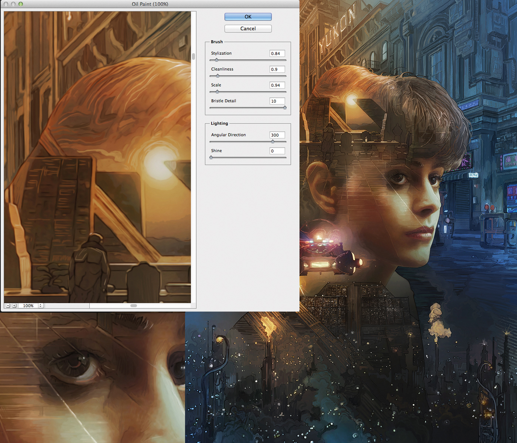Click the Scale slider handle
The height and width of the screenshot is (443, 517).
[x=217, y=92]
